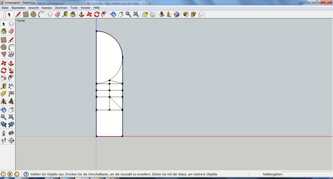Image resolution: width=333 pixels, height=179 pixels.
Task: Click the Zoom Extents icon in top toolbar
Action: click(136, 14)
